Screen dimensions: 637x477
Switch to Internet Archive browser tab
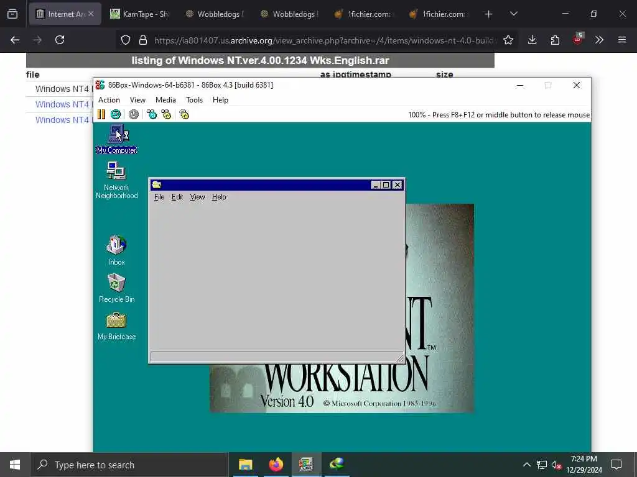(x=65, y=14)
